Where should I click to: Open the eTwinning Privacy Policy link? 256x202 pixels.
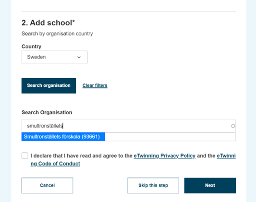[x=165, y=156]
